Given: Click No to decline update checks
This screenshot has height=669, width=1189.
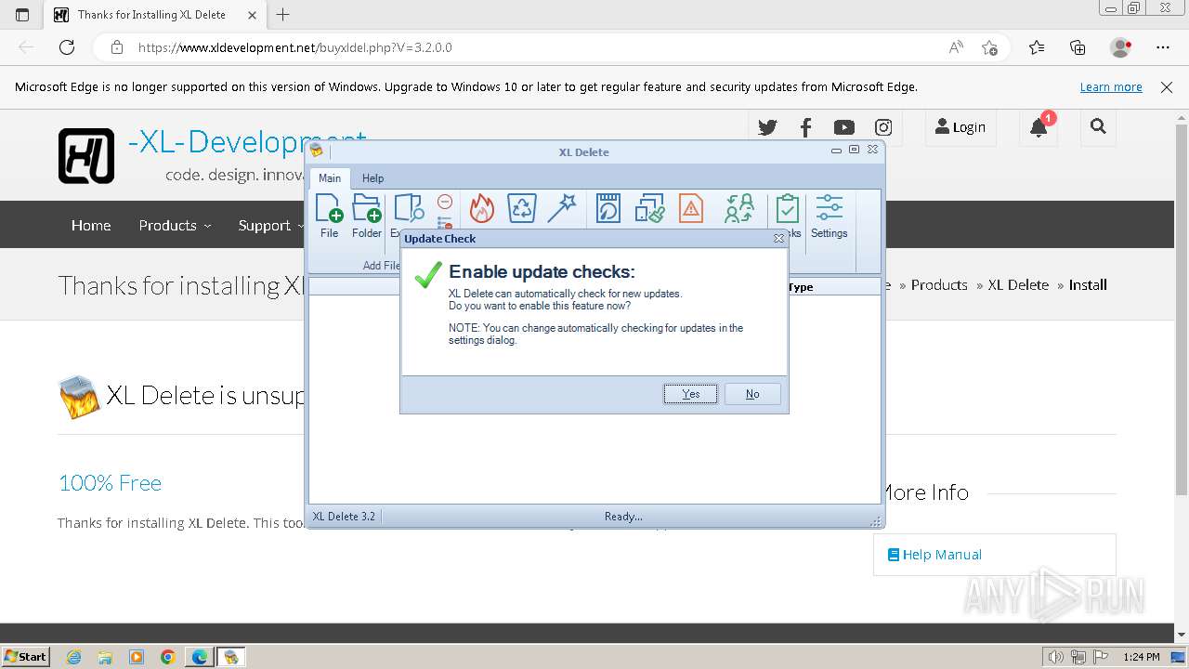Looking at the screenshot, I should 752,394.
